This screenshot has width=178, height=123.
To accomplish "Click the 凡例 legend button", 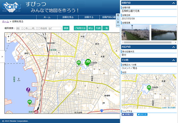I will tap(98, 28).
